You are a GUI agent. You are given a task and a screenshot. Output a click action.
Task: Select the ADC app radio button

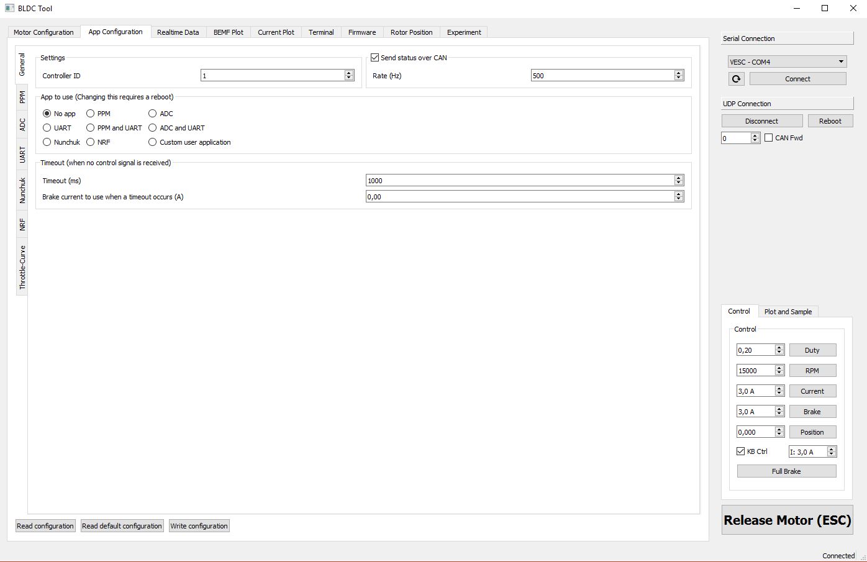[153, 114]
